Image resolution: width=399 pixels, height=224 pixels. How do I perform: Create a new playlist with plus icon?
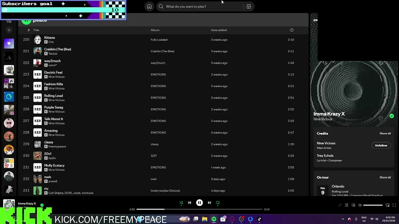coord(9,30)
